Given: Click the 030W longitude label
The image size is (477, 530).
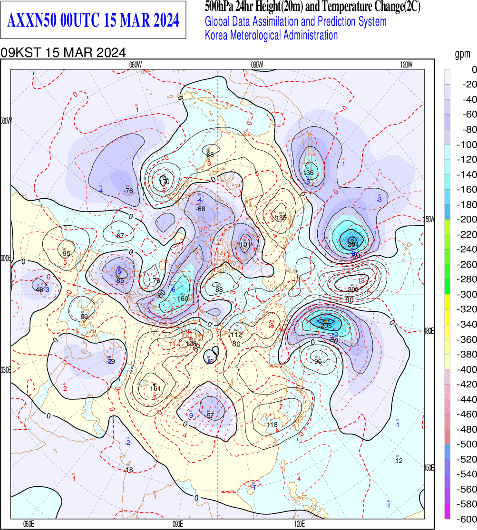Looking at the screenshot, I should coord(6,121).
